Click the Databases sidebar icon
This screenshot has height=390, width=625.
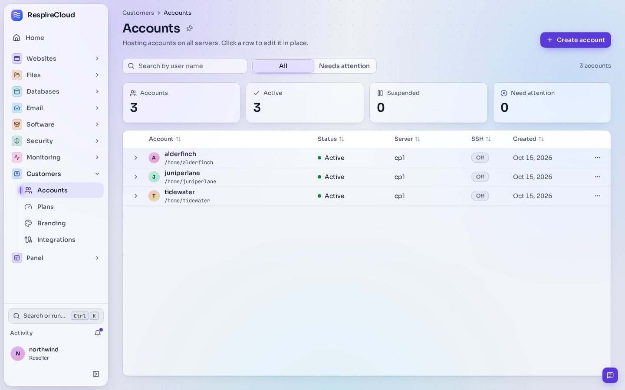click(x=17, y=91)
